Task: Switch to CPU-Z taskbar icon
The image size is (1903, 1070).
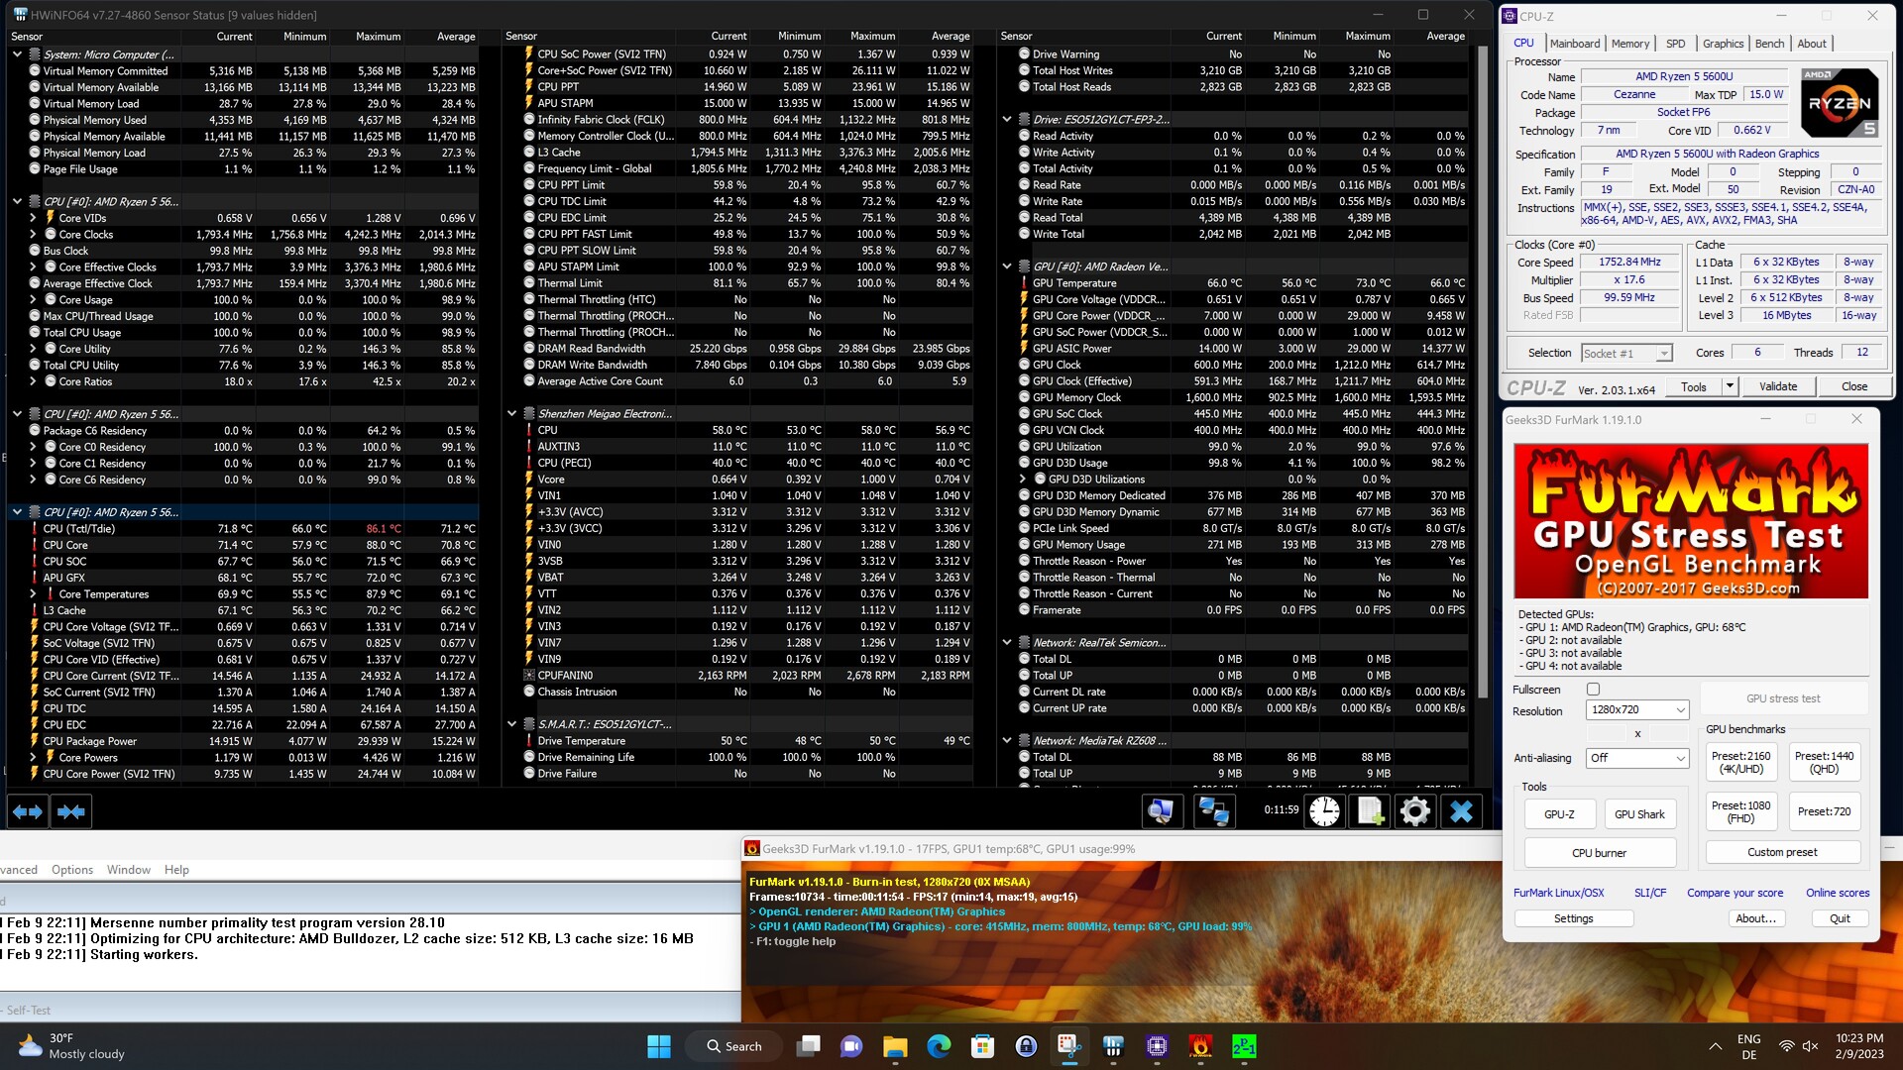Action: click(x=1157, y=1046)
